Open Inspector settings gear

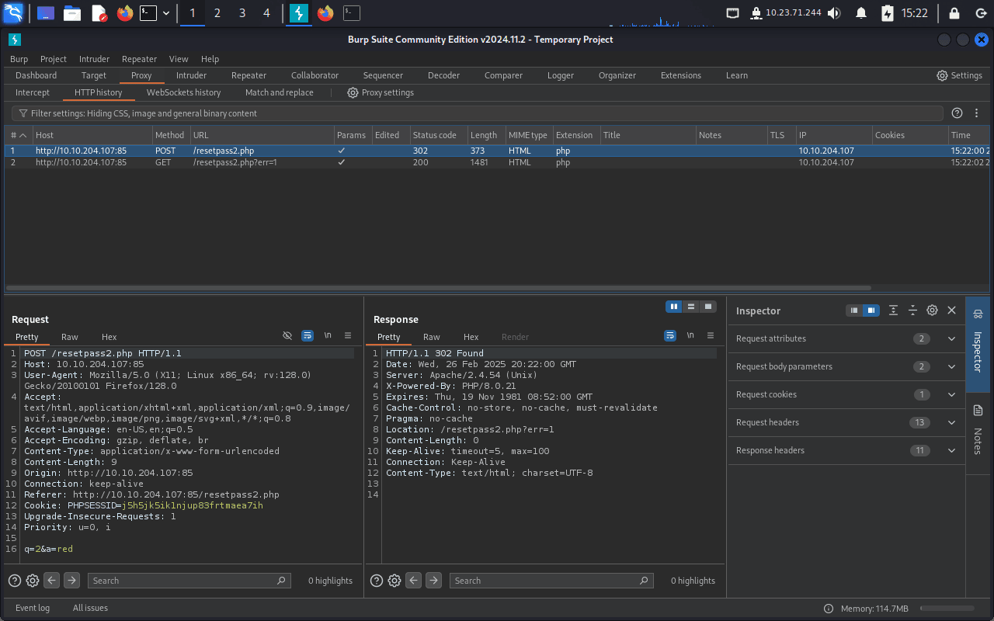(x=932, y=310)
